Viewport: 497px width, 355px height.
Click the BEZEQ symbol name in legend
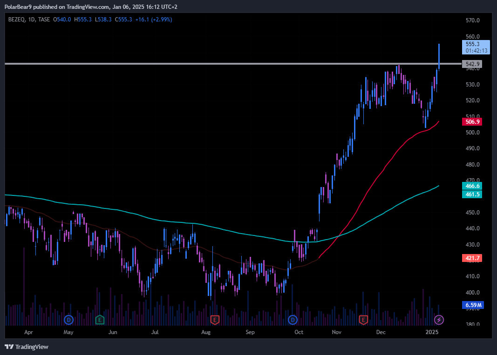pyautogui.click(x=17, y=20)
